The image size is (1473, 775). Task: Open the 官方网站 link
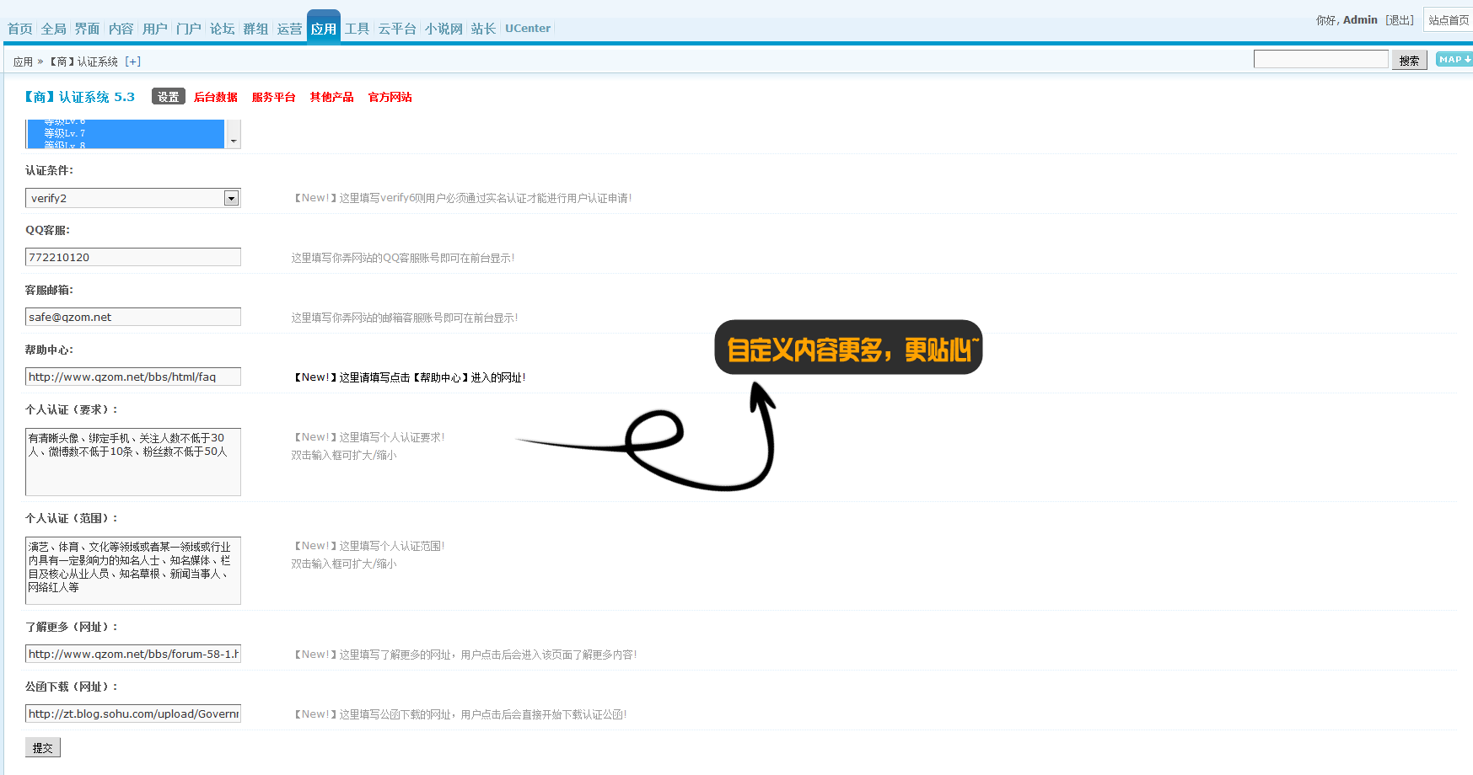tap(390, 97)
